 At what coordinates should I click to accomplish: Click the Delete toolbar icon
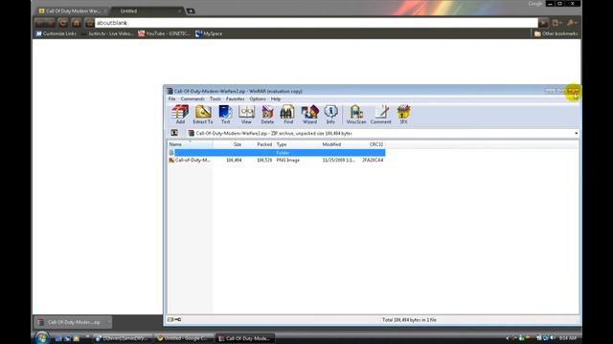click(267, 115)
